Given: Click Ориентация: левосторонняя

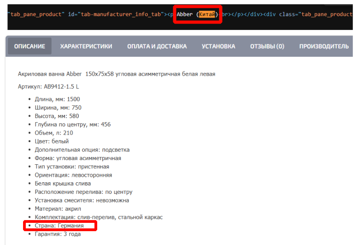Looking at the screenshot, I should tap(73, 175).
